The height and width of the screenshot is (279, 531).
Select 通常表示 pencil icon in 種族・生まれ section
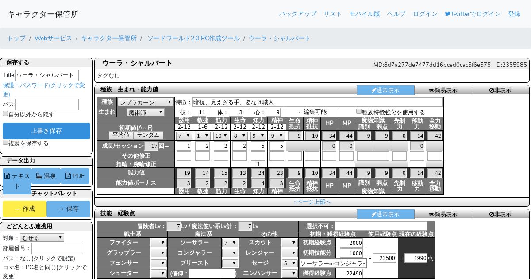[x=374, y=90]
